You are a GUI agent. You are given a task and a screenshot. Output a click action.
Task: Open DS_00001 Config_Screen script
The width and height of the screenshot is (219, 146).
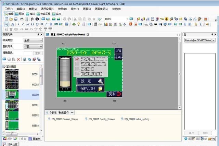[x=100, y=119]
